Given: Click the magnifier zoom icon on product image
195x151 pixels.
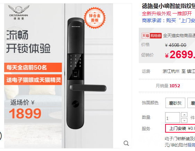Looking at the screenshot, I should click(126, 143).
